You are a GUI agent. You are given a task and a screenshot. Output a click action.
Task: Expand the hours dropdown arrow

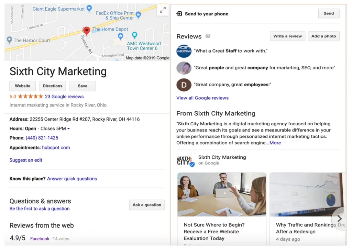(68, 129)
